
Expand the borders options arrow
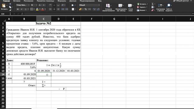pyautogui.click(x=34, y=9)
